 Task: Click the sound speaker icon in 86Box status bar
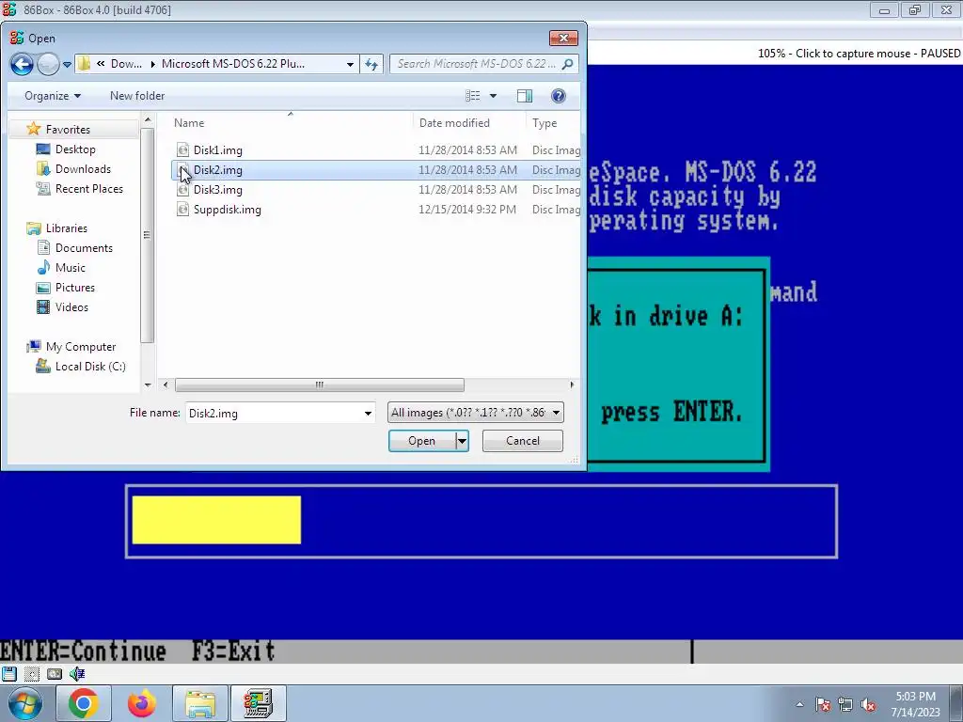(77, 674)
